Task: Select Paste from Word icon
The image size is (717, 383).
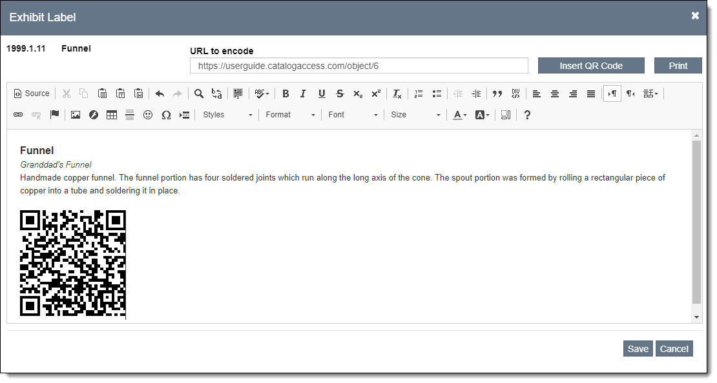Action: point(138,93)
